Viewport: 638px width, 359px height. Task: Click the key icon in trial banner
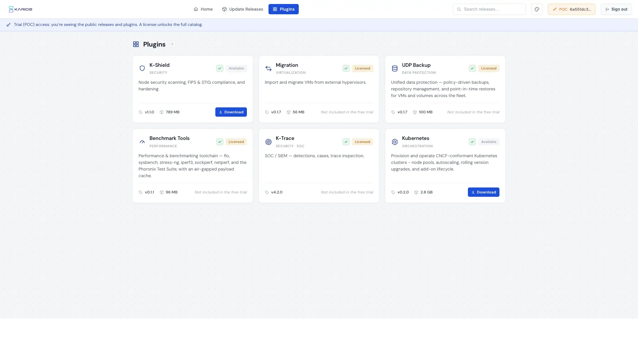tap(9, 25)
